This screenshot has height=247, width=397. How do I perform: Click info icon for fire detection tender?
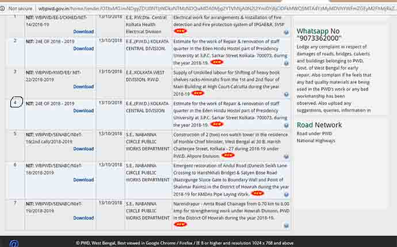286,32
